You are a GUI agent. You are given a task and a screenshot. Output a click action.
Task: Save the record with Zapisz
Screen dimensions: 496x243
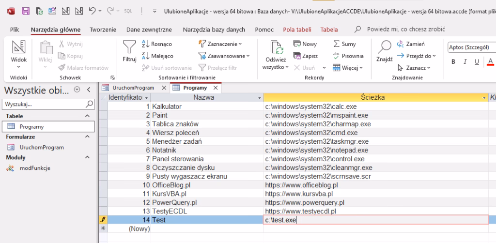(306, 56)
